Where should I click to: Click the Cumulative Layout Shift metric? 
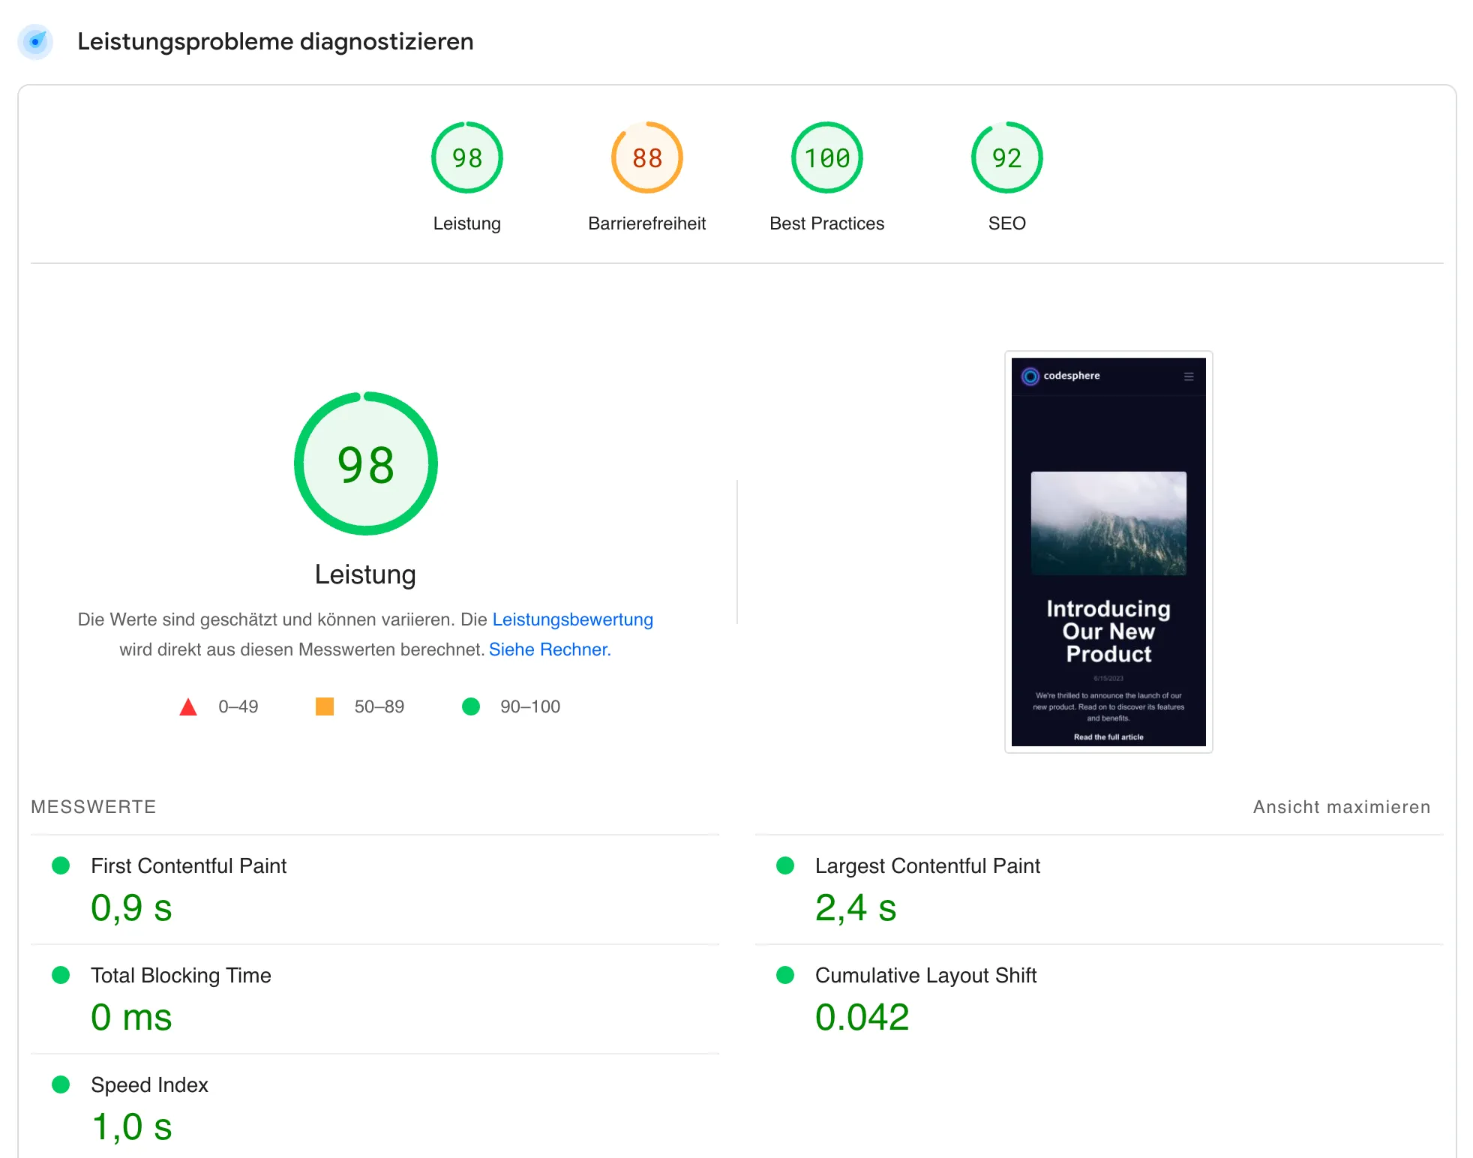point(925,976)
